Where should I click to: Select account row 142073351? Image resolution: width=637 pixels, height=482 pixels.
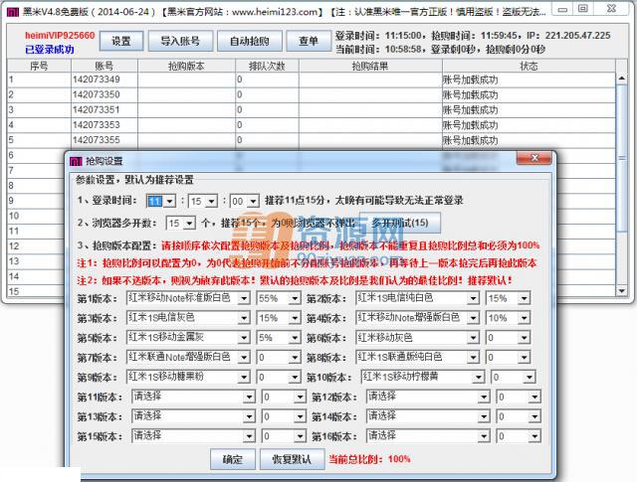coord(312,110)
